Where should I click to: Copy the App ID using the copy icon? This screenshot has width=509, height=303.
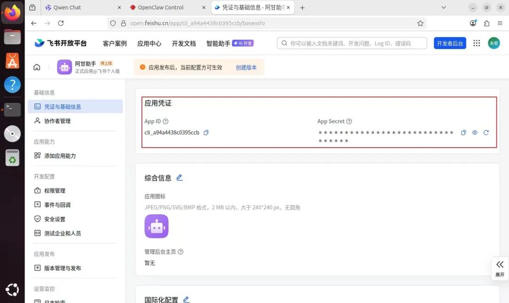click(206, 133)
